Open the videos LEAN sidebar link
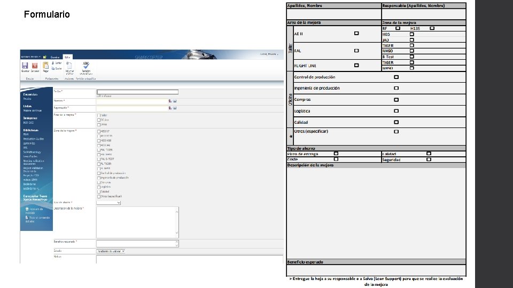This screenshot has width=513, height=288. tap(30, 180)
